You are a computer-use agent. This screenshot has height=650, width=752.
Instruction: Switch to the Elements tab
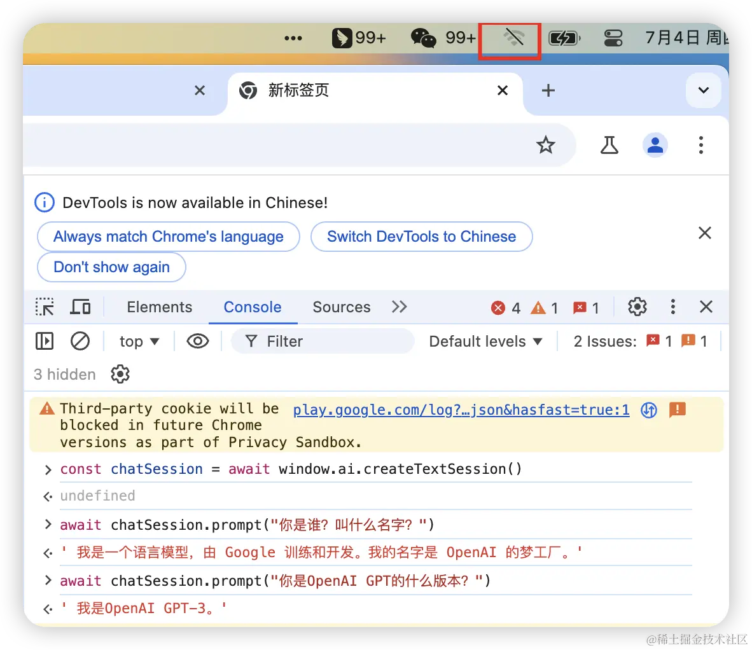[159, 307]
